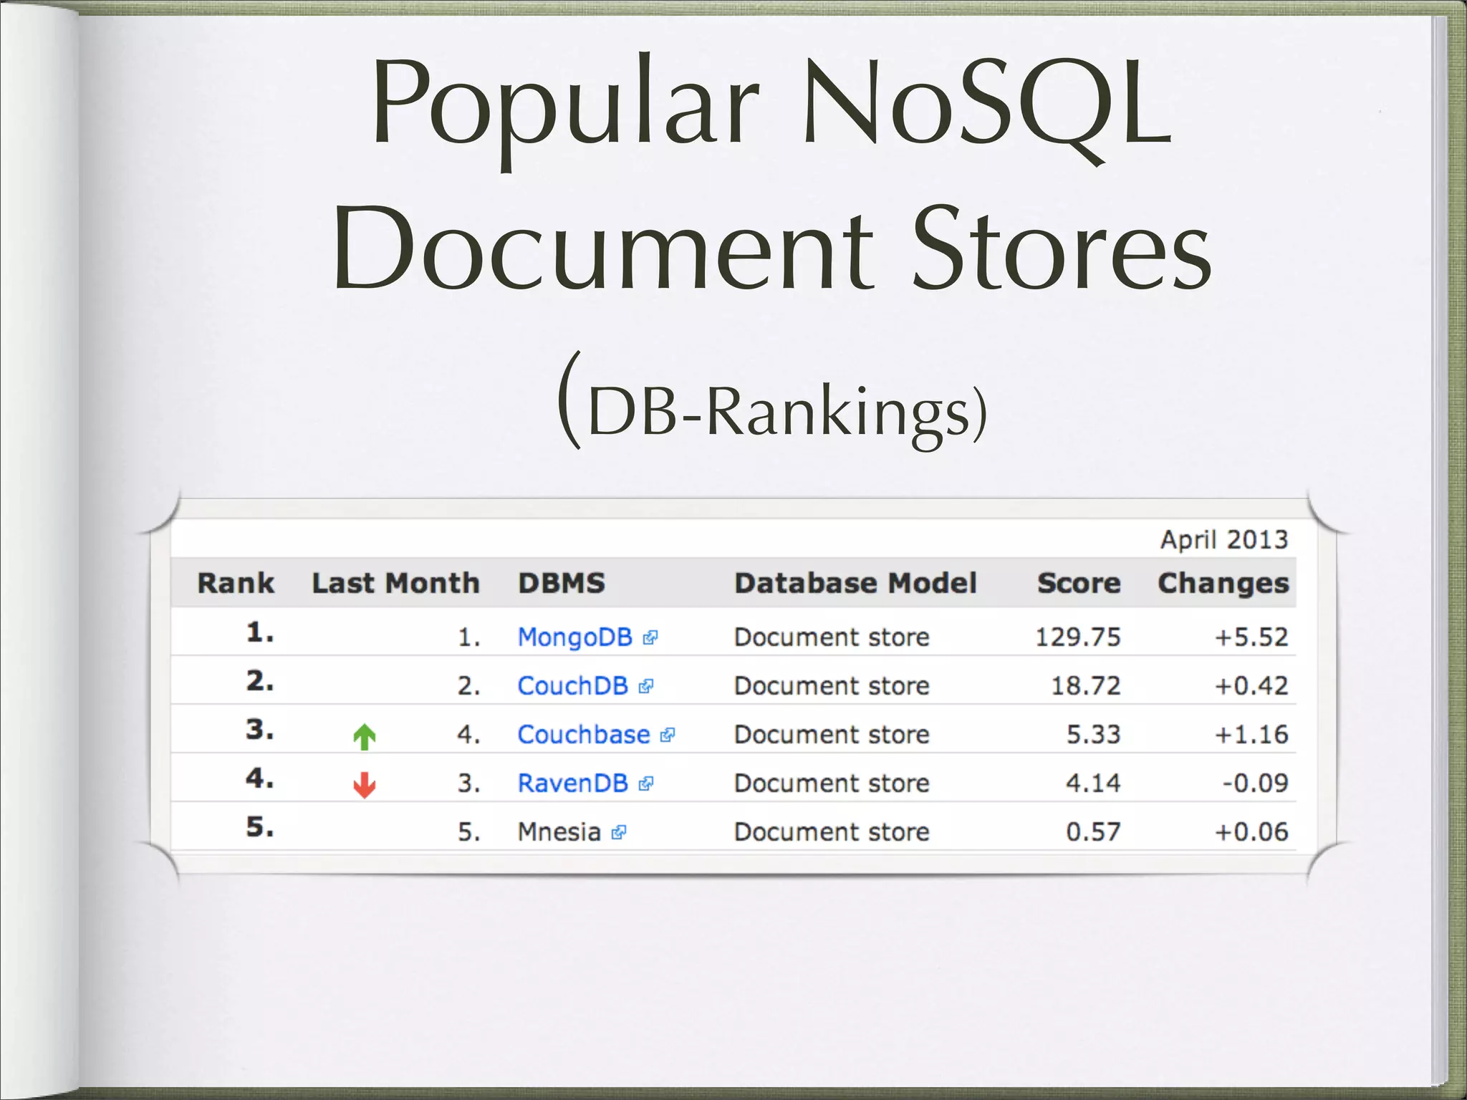The width and height of the screenshot is (1467, 1100).
Task: Click the green up arrow in Couchbase row
Action: [365, 737]
